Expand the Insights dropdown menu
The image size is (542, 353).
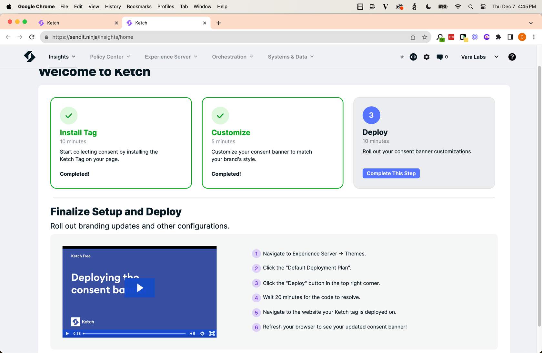[x=62, y=57]
